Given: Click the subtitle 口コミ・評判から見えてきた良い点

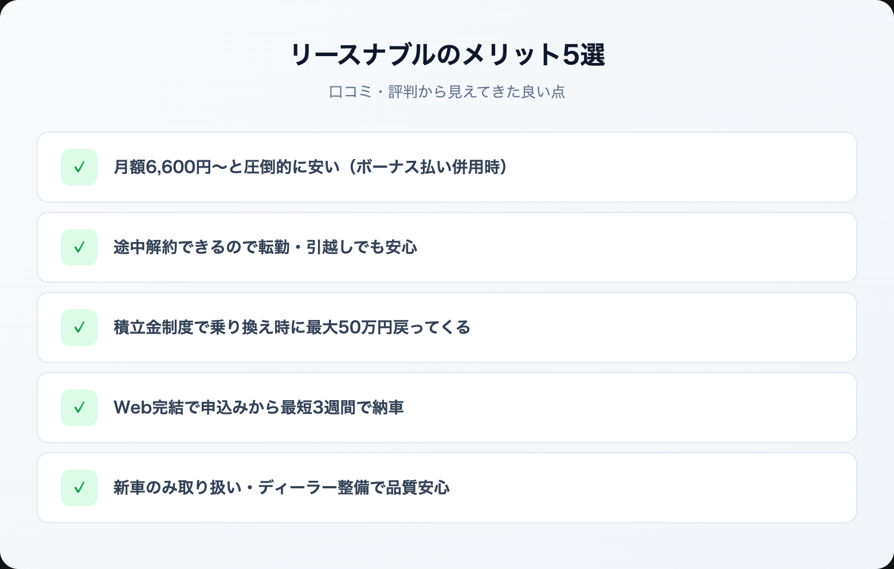Looking at the screenshot, I should coord(447,92).
